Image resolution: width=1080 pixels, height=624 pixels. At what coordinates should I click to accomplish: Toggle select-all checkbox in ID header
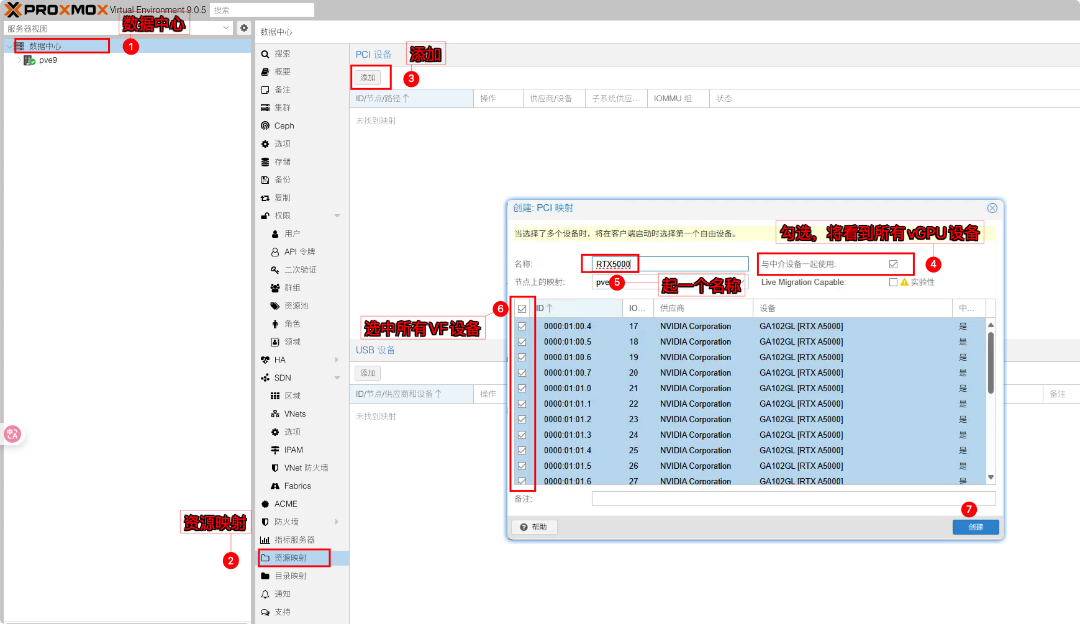click(522, 309)
